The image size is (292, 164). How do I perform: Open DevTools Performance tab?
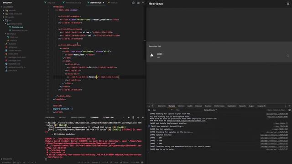[219, 106]
